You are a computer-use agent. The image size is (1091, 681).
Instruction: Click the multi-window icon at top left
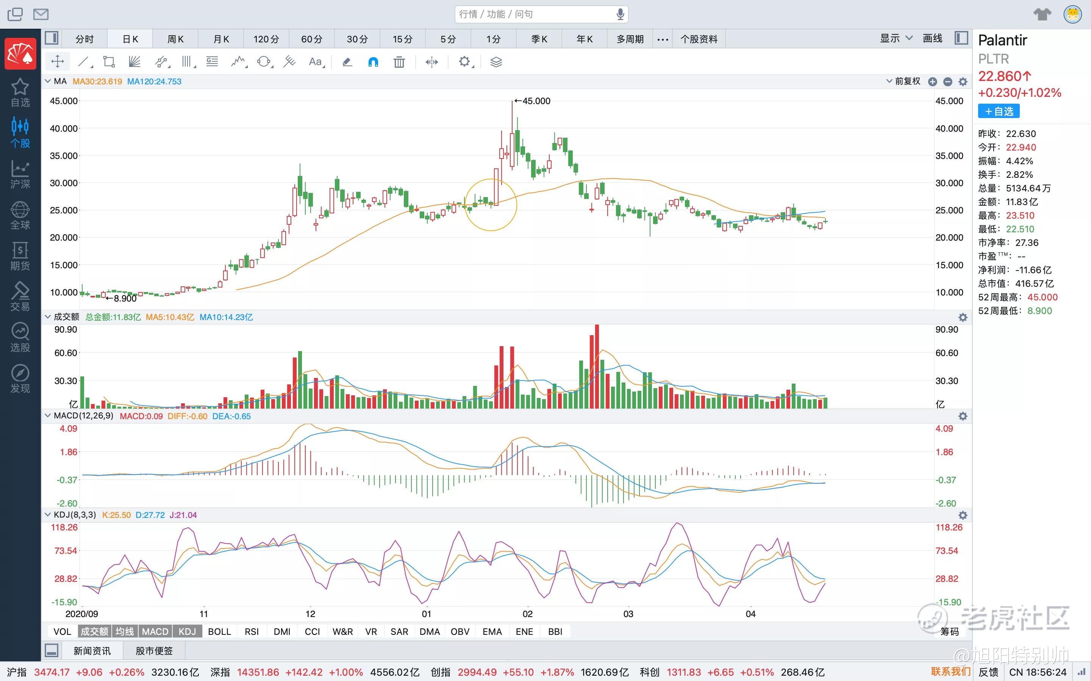click(15, 14)
